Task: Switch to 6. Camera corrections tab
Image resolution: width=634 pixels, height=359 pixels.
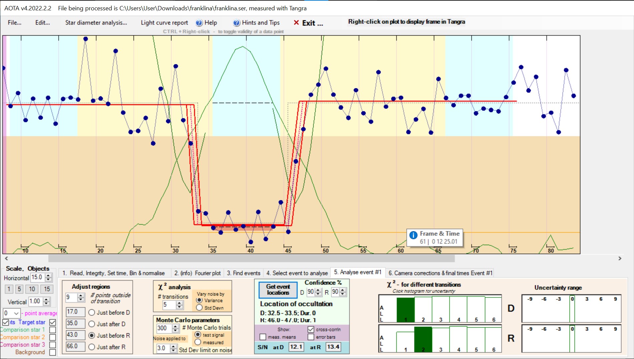Action: coord(440,273)
